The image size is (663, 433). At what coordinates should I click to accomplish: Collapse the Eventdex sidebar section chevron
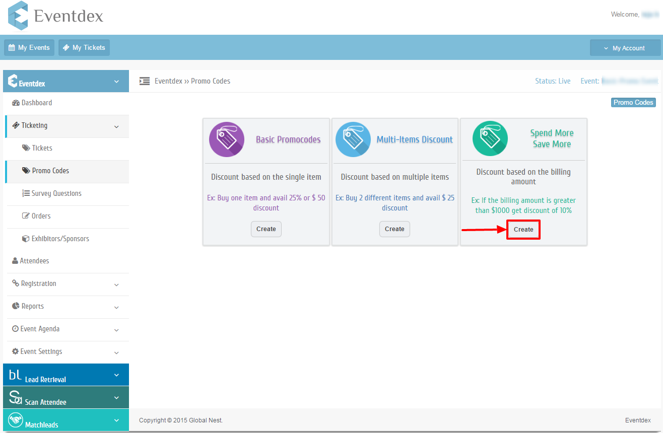click(116, 82)
